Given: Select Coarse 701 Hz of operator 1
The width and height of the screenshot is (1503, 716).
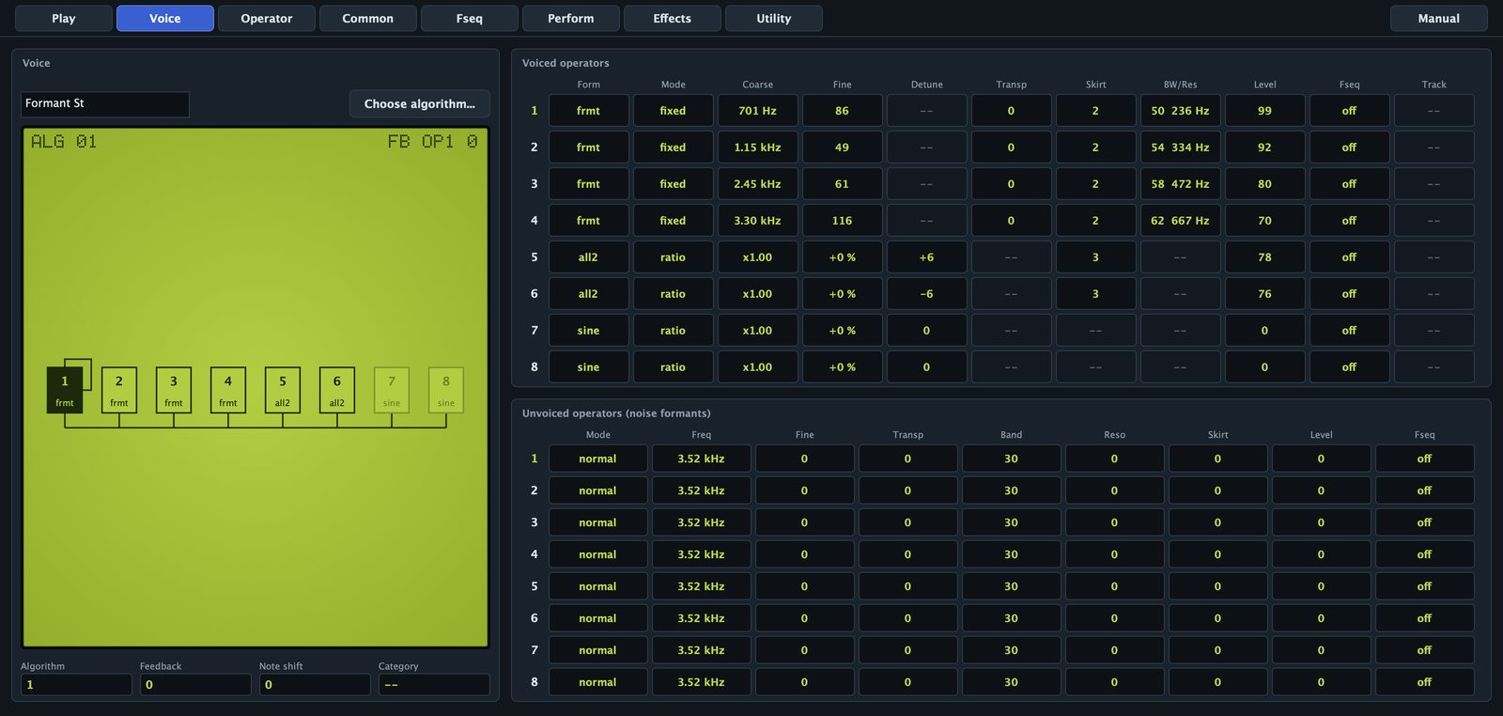Looking at the screenshot, I should pos(757,111).
